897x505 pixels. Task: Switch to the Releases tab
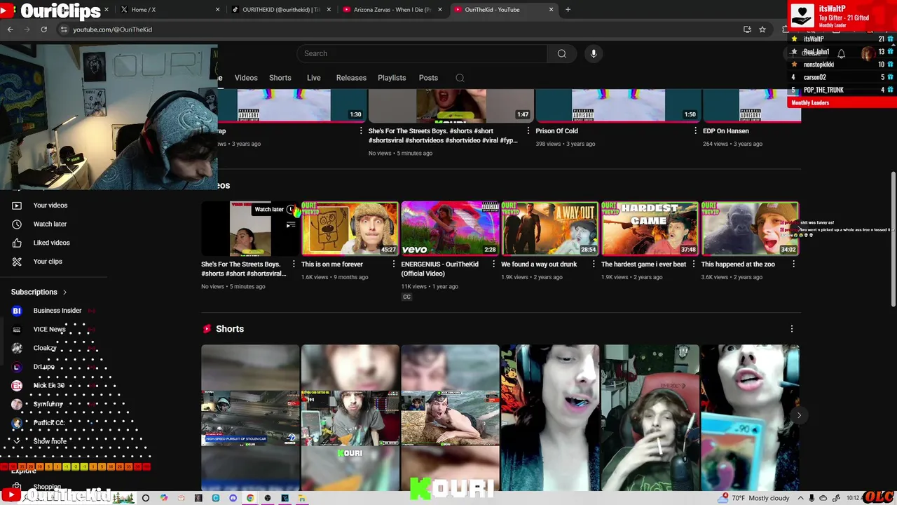[351, 78]
